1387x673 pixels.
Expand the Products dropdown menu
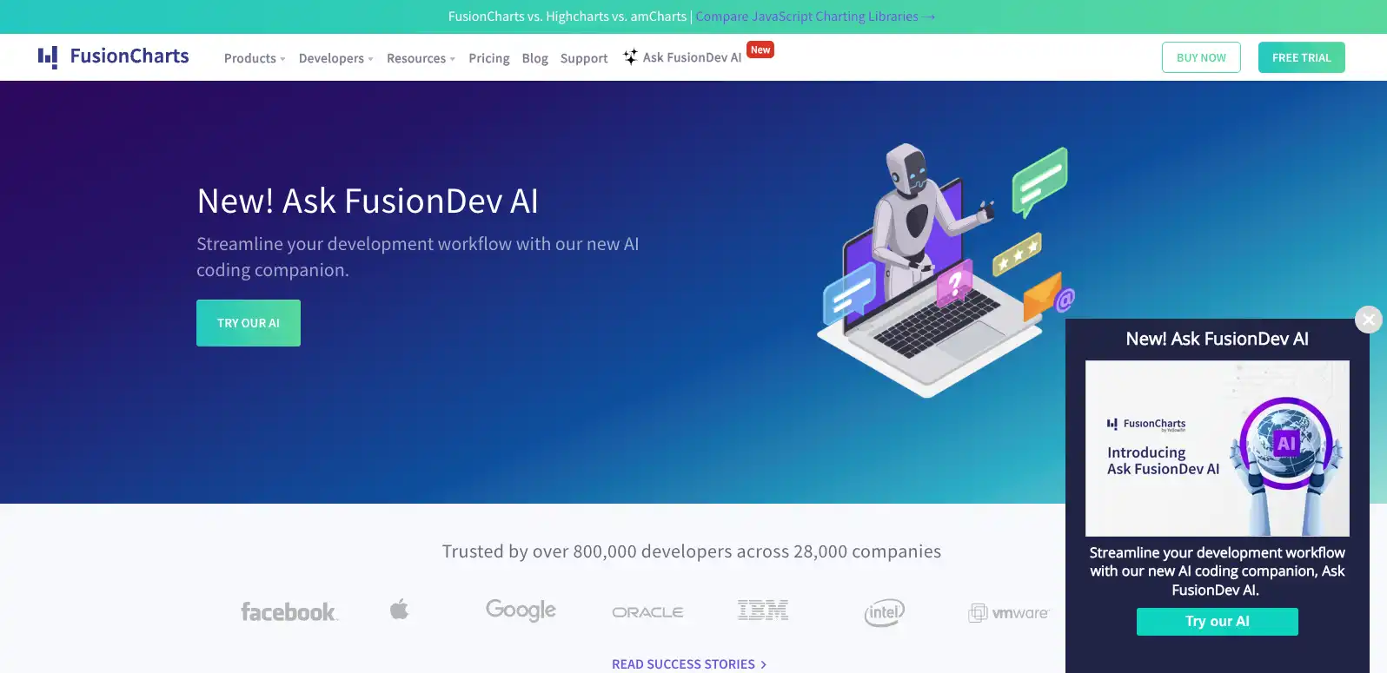[x=254, y=58]
